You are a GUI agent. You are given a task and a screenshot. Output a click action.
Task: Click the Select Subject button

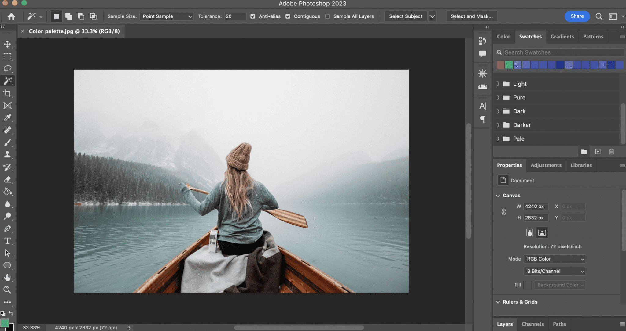[405, 16]
